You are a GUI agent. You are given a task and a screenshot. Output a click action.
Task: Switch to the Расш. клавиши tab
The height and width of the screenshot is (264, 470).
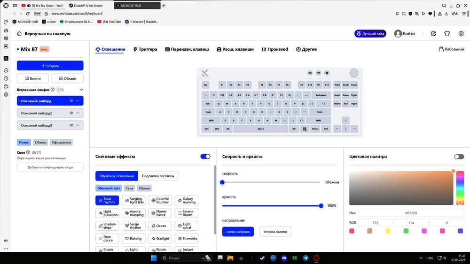pos(235,49)
